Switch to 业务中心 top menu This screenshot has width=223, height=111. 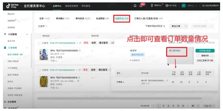(57, 6)
